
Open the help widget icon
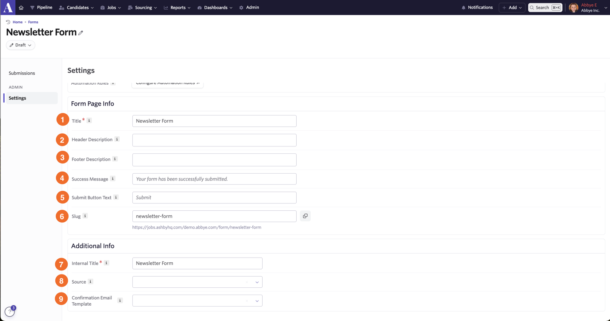coord(10,312)
